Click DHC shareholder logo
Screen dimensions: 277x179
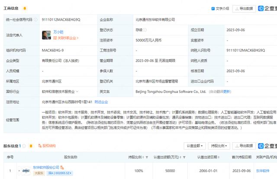click(x=26, y=171)
